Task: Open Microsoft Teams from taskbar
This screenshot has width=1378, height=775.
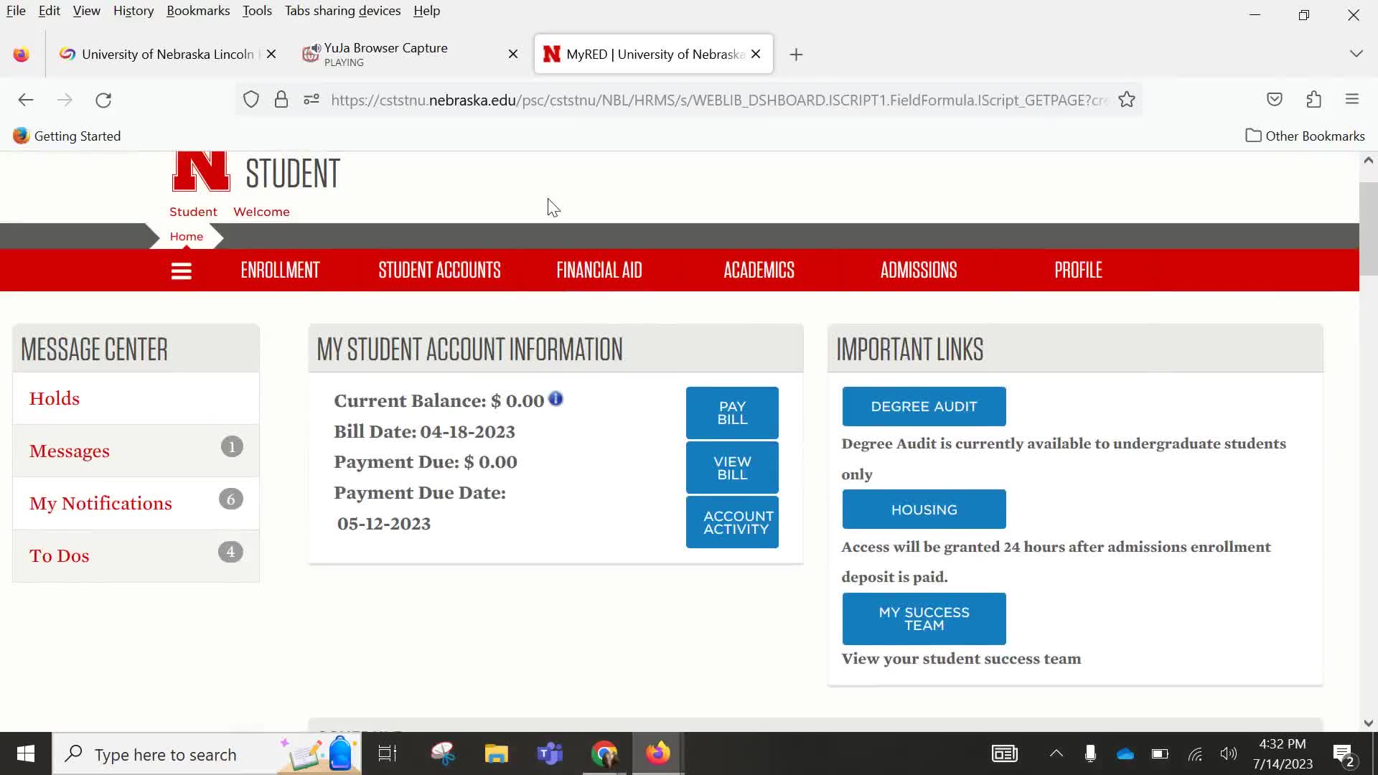Action: tap(550, 753)
